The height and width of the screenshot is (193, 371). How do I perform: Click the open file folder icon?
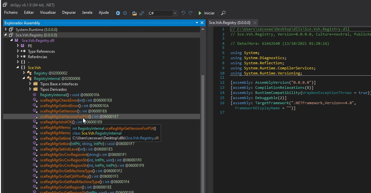pos(134,13)
